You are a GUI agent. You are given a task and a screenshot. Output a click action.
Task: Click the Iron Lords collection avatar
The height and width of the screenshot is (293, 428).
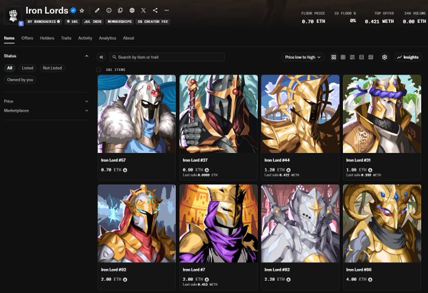(13, 15)
